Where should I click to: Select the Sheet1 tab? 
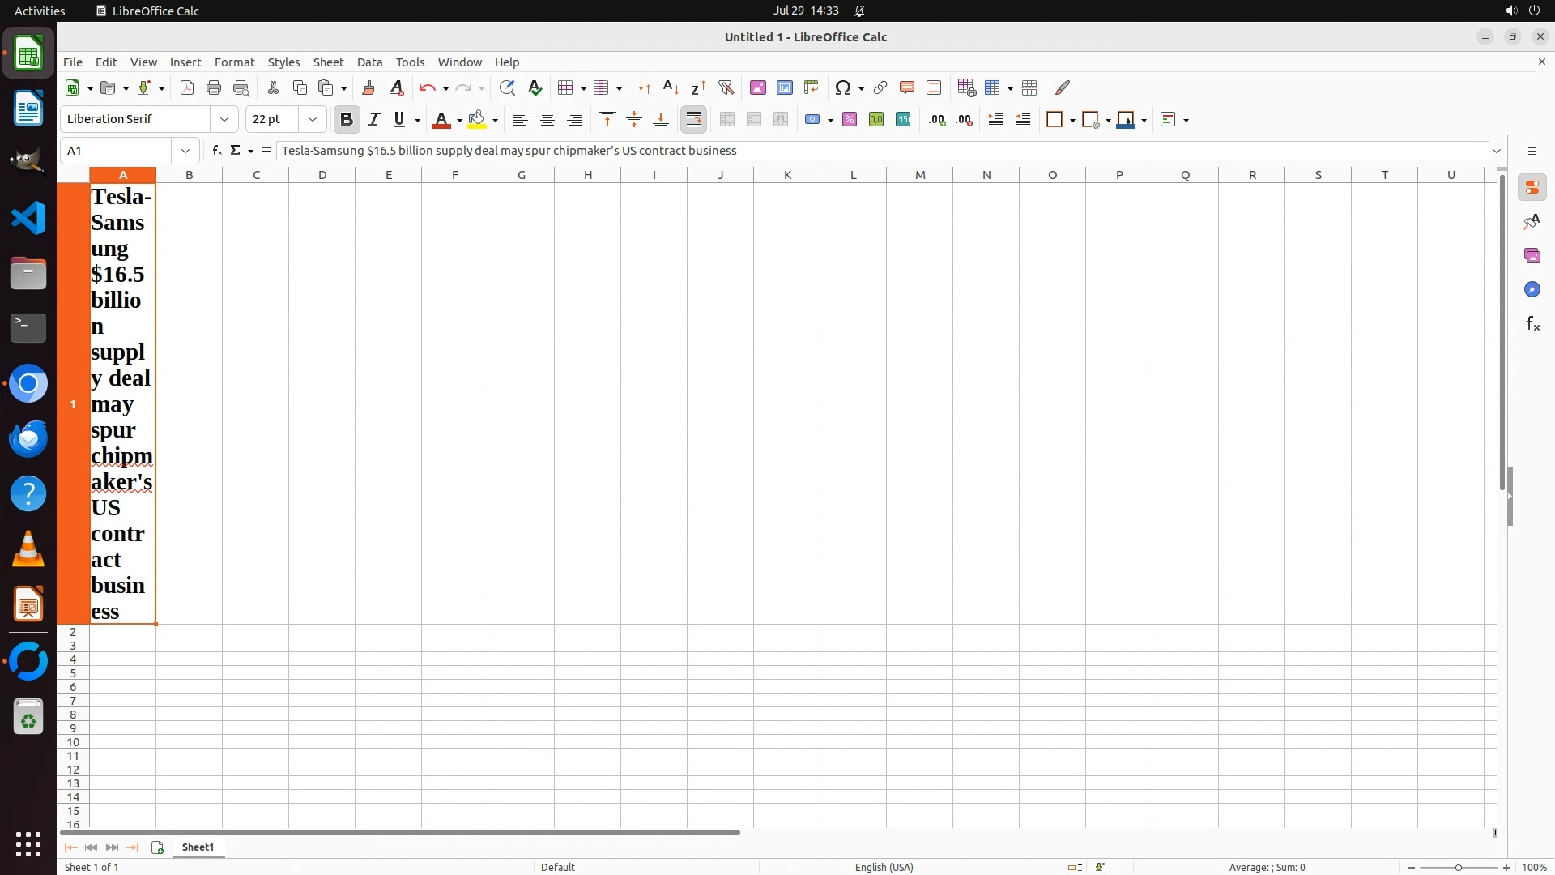(198, 847)
